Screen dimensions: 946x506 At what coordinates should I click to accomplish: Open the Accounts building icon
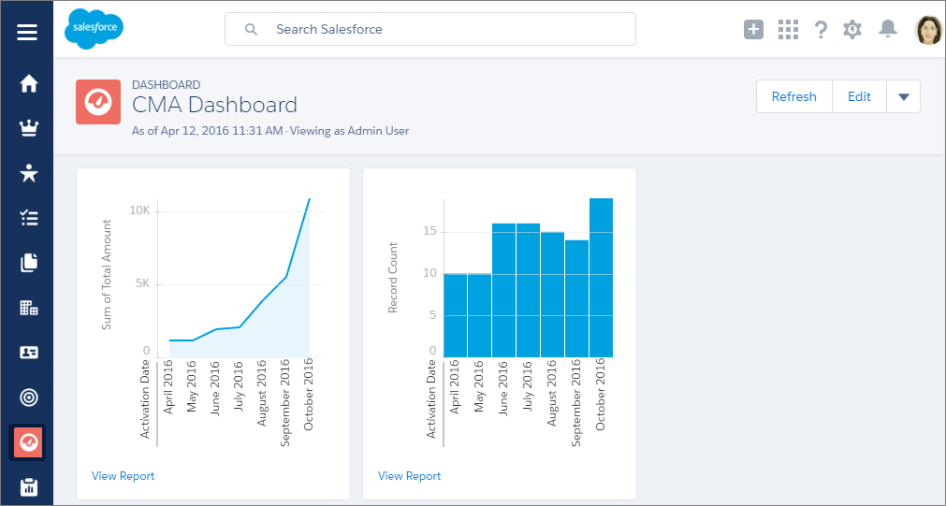28,308
